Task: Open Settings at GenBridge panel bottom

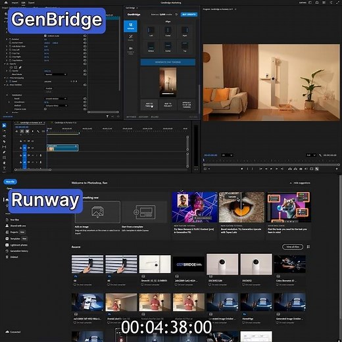Action: (131, 117)
